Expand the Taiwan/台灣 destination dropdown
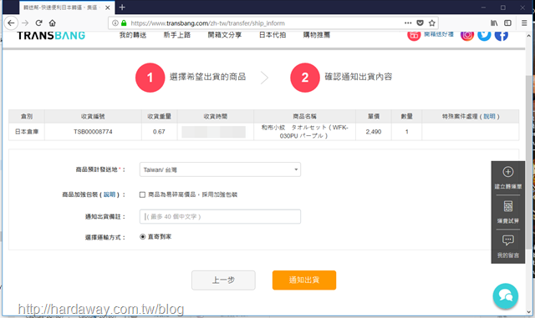Screen dimensions: 535x318 (220, 169)
